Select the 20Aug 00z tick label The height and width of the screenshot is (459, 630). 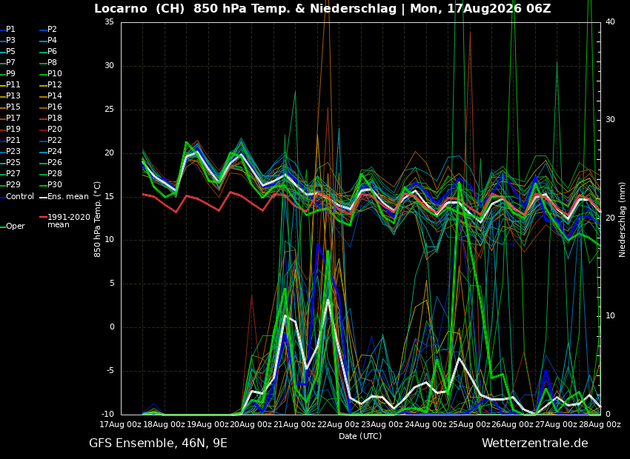[251, 424]
